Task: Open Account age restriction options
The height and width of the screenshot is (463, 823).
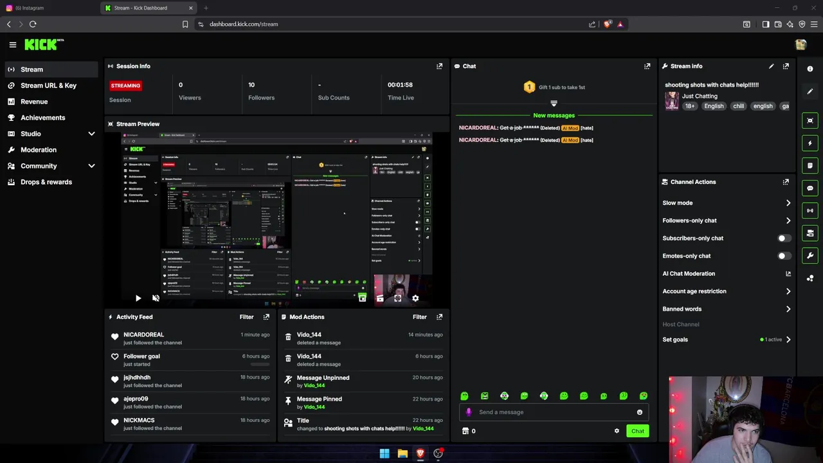Action: click(x=727, y=291)
